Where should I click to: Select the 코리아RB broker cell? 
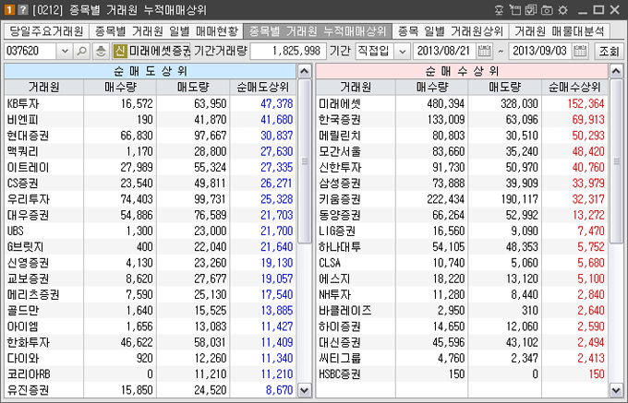tap(44, 374)
